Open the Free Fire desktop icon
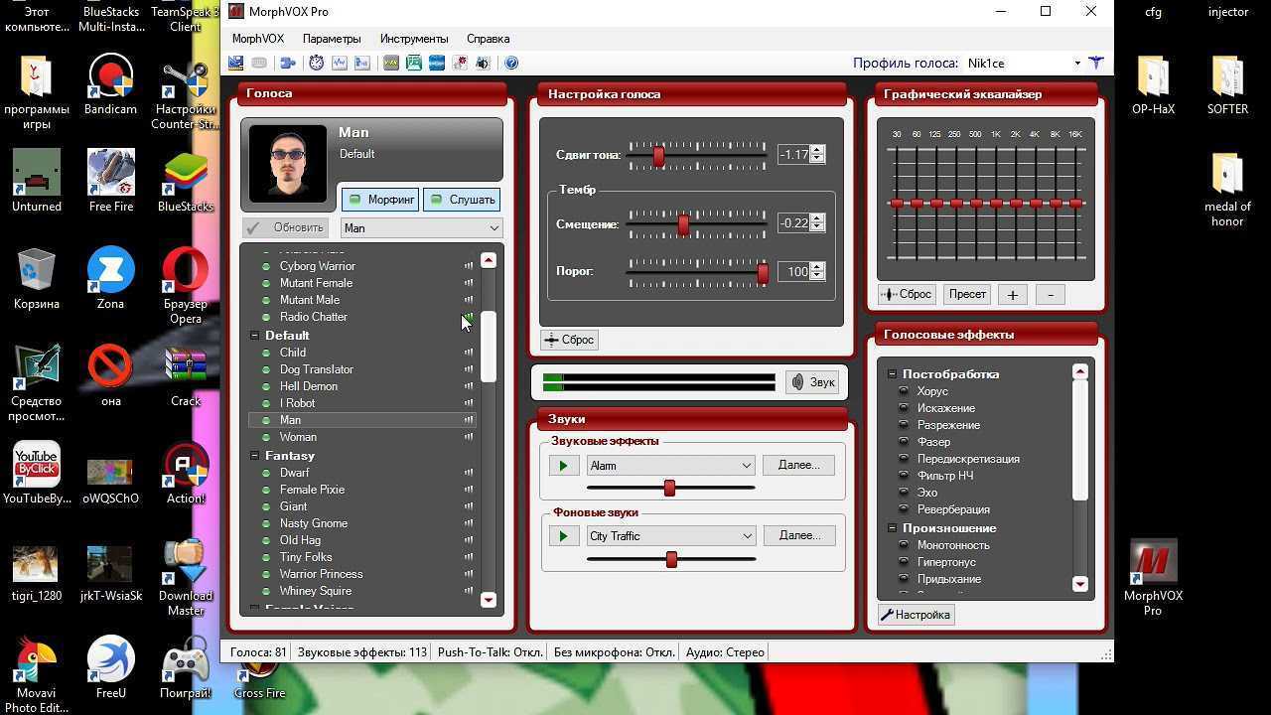 pos(110,182)
